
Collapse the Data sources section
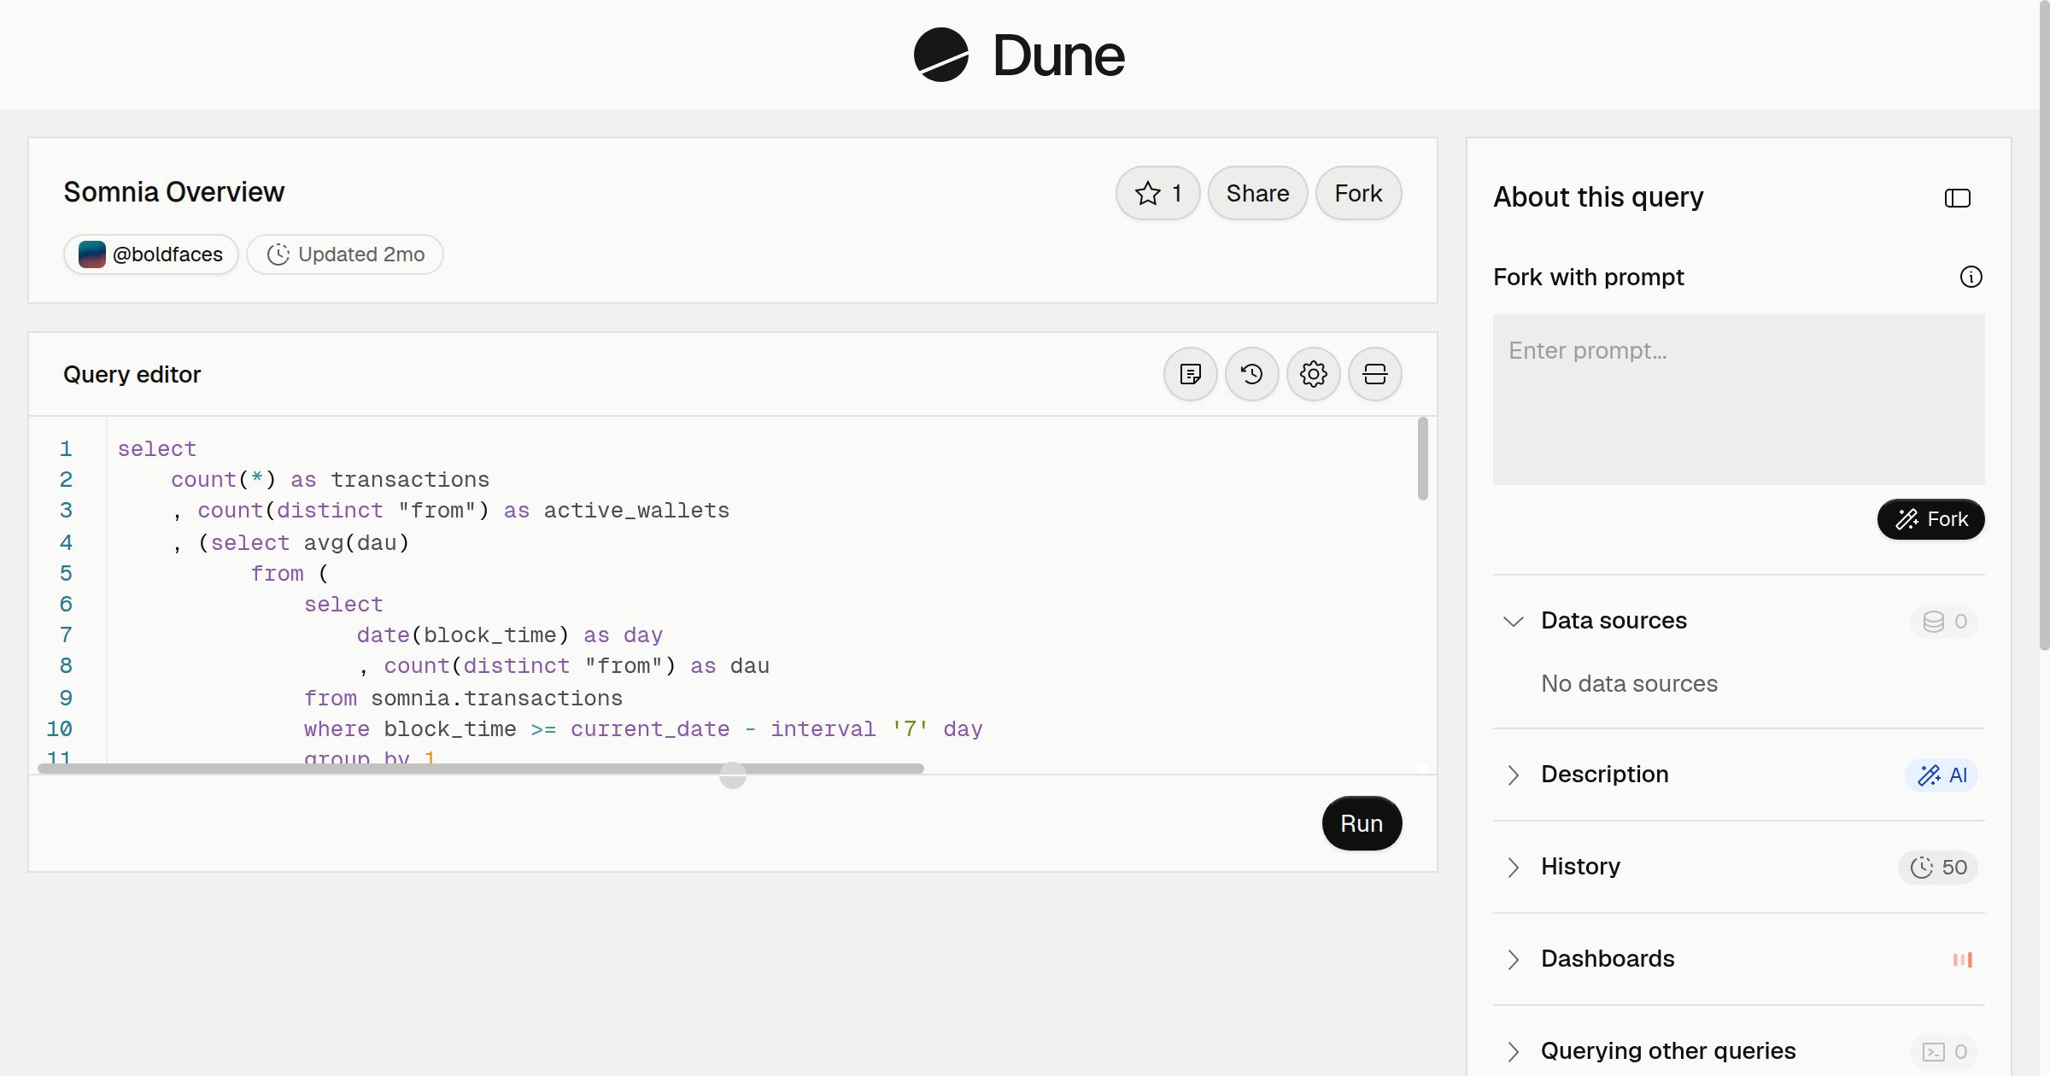[x=1513, y=621]
